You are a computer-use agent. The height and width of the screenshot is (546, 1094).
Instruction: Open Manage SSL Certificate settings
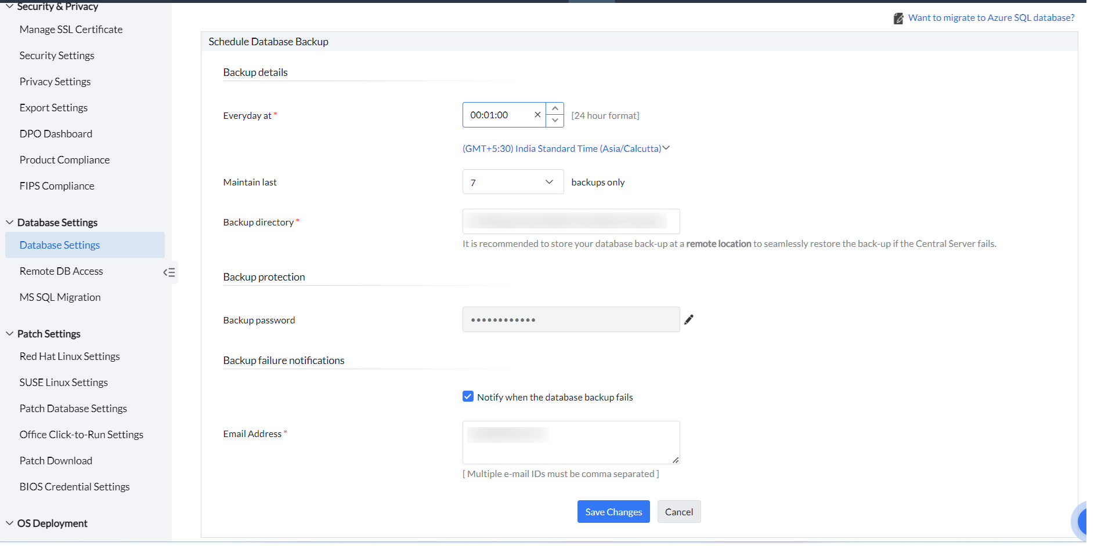pyautogui.click(x=71, y=30)
